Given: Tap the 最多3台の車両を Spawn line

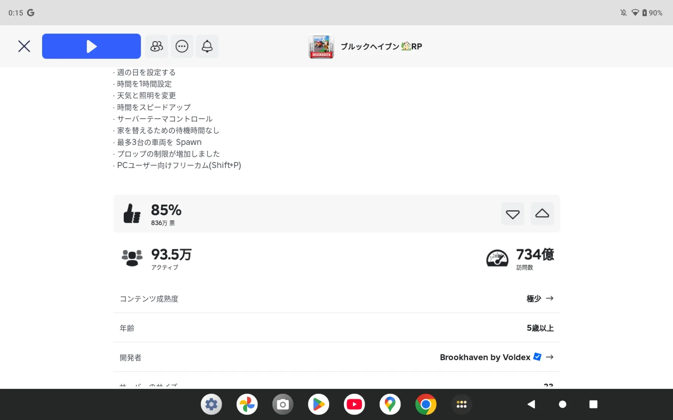Looking at the screenshot, I should 157,142.
